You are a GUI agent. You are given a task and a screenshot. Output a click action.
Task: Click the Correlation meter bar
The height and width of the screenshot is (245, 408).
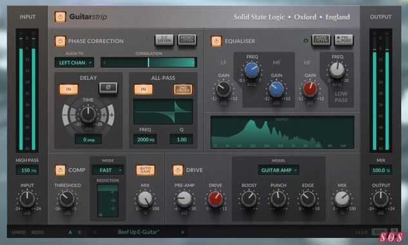[x=149, y=63]
